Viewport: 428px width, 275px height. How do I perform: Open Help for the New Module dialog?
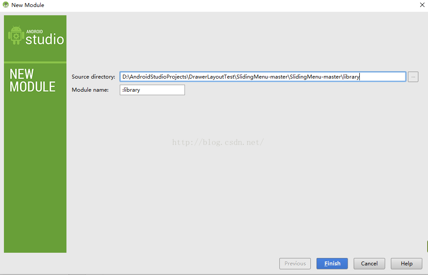pyautogui.click(x=407, y=264)
